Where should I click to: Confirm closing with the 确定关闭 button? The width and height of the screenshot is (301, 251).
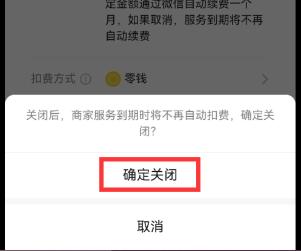coord(150,175)
